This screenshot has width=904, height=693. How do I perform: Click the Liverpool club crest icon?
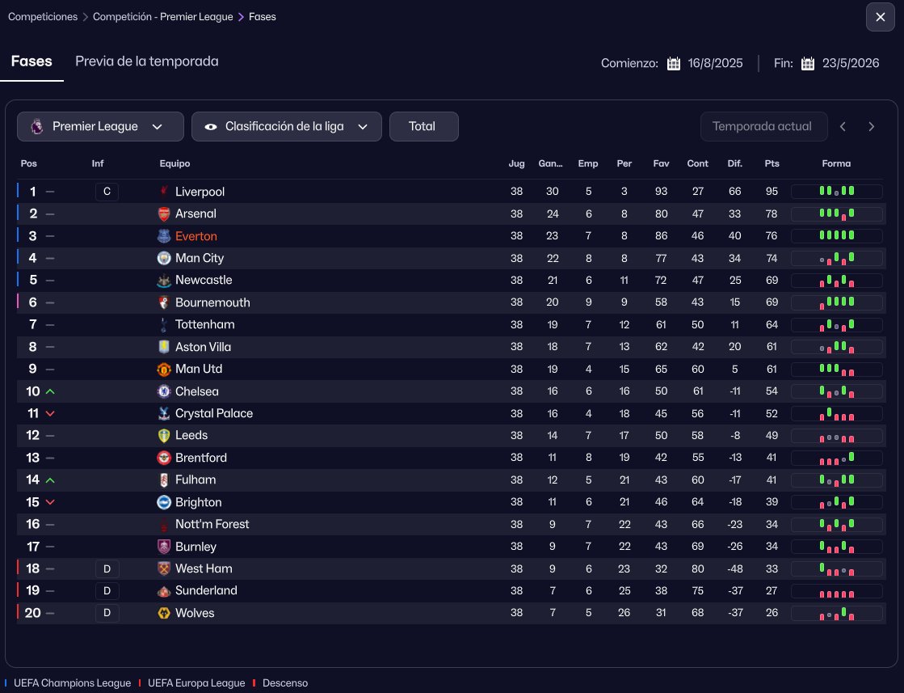[x=164, y=192]
